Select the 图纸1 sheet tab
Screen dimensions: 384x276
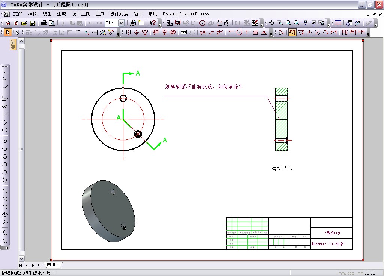click(x=52, y=265)
